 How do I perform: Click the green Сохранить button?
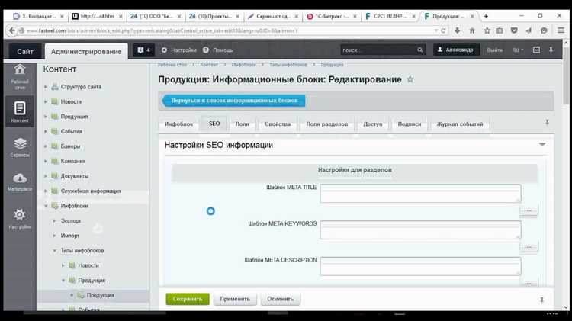coord(188,299)
